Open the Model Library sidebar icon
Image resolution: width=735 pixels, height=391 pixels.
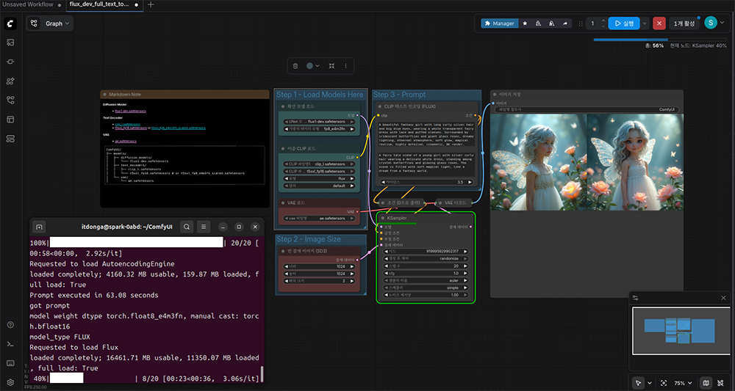point(10,81)
